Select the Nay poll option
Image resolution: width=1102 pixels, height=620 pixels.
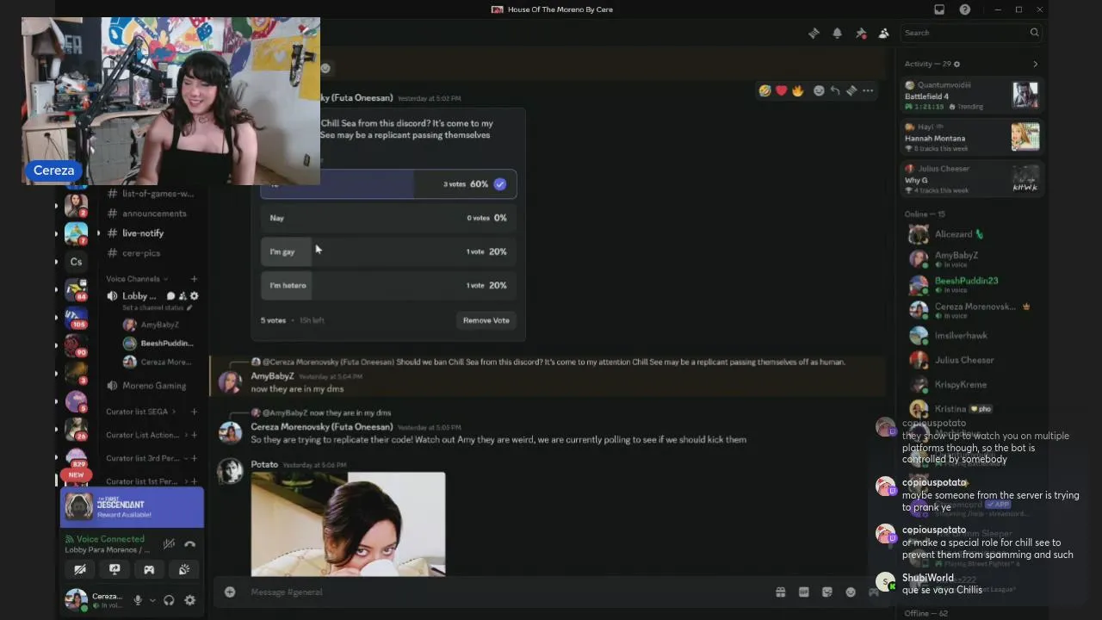pyautogui.click(x=388, y=218)
